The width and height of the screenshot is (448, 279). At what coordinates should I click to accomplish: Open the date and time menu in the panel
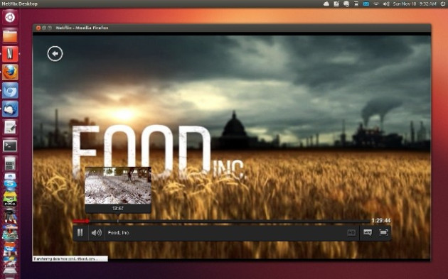point(415,4)
